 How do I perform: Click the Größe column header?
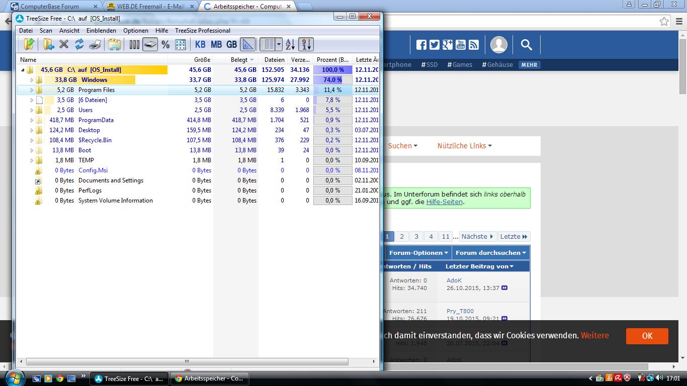[191, 59]
